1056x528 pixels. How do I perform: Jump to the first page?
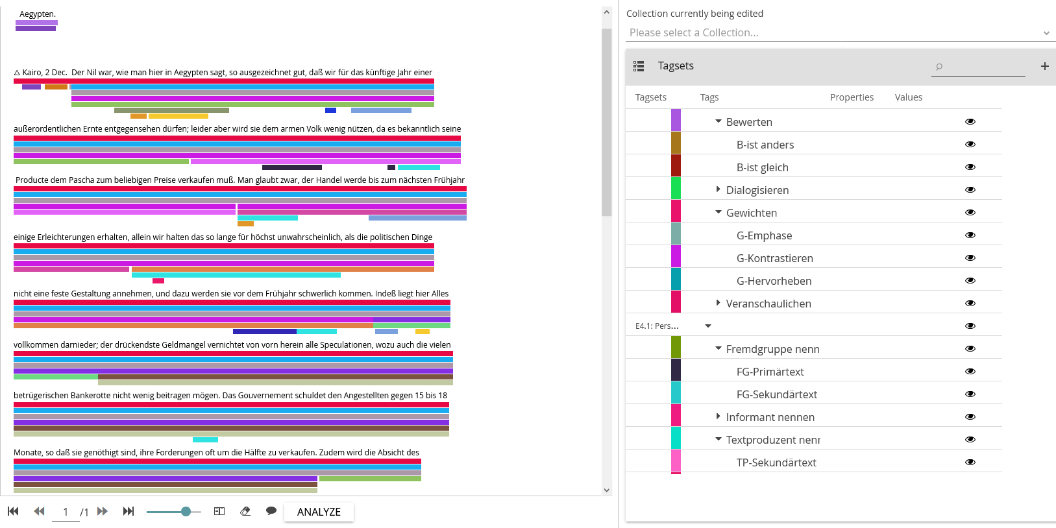pos(13,511)
